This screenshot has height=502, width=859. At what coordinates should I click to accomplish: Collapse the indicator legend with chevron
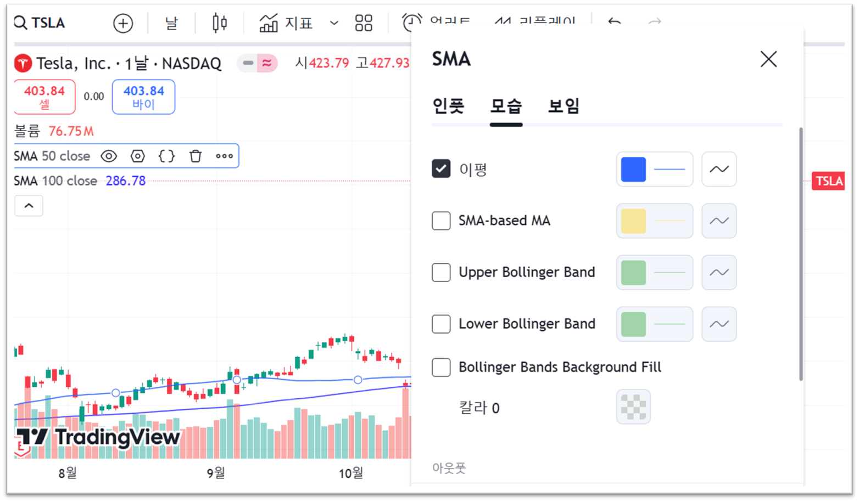coord(29,206)
